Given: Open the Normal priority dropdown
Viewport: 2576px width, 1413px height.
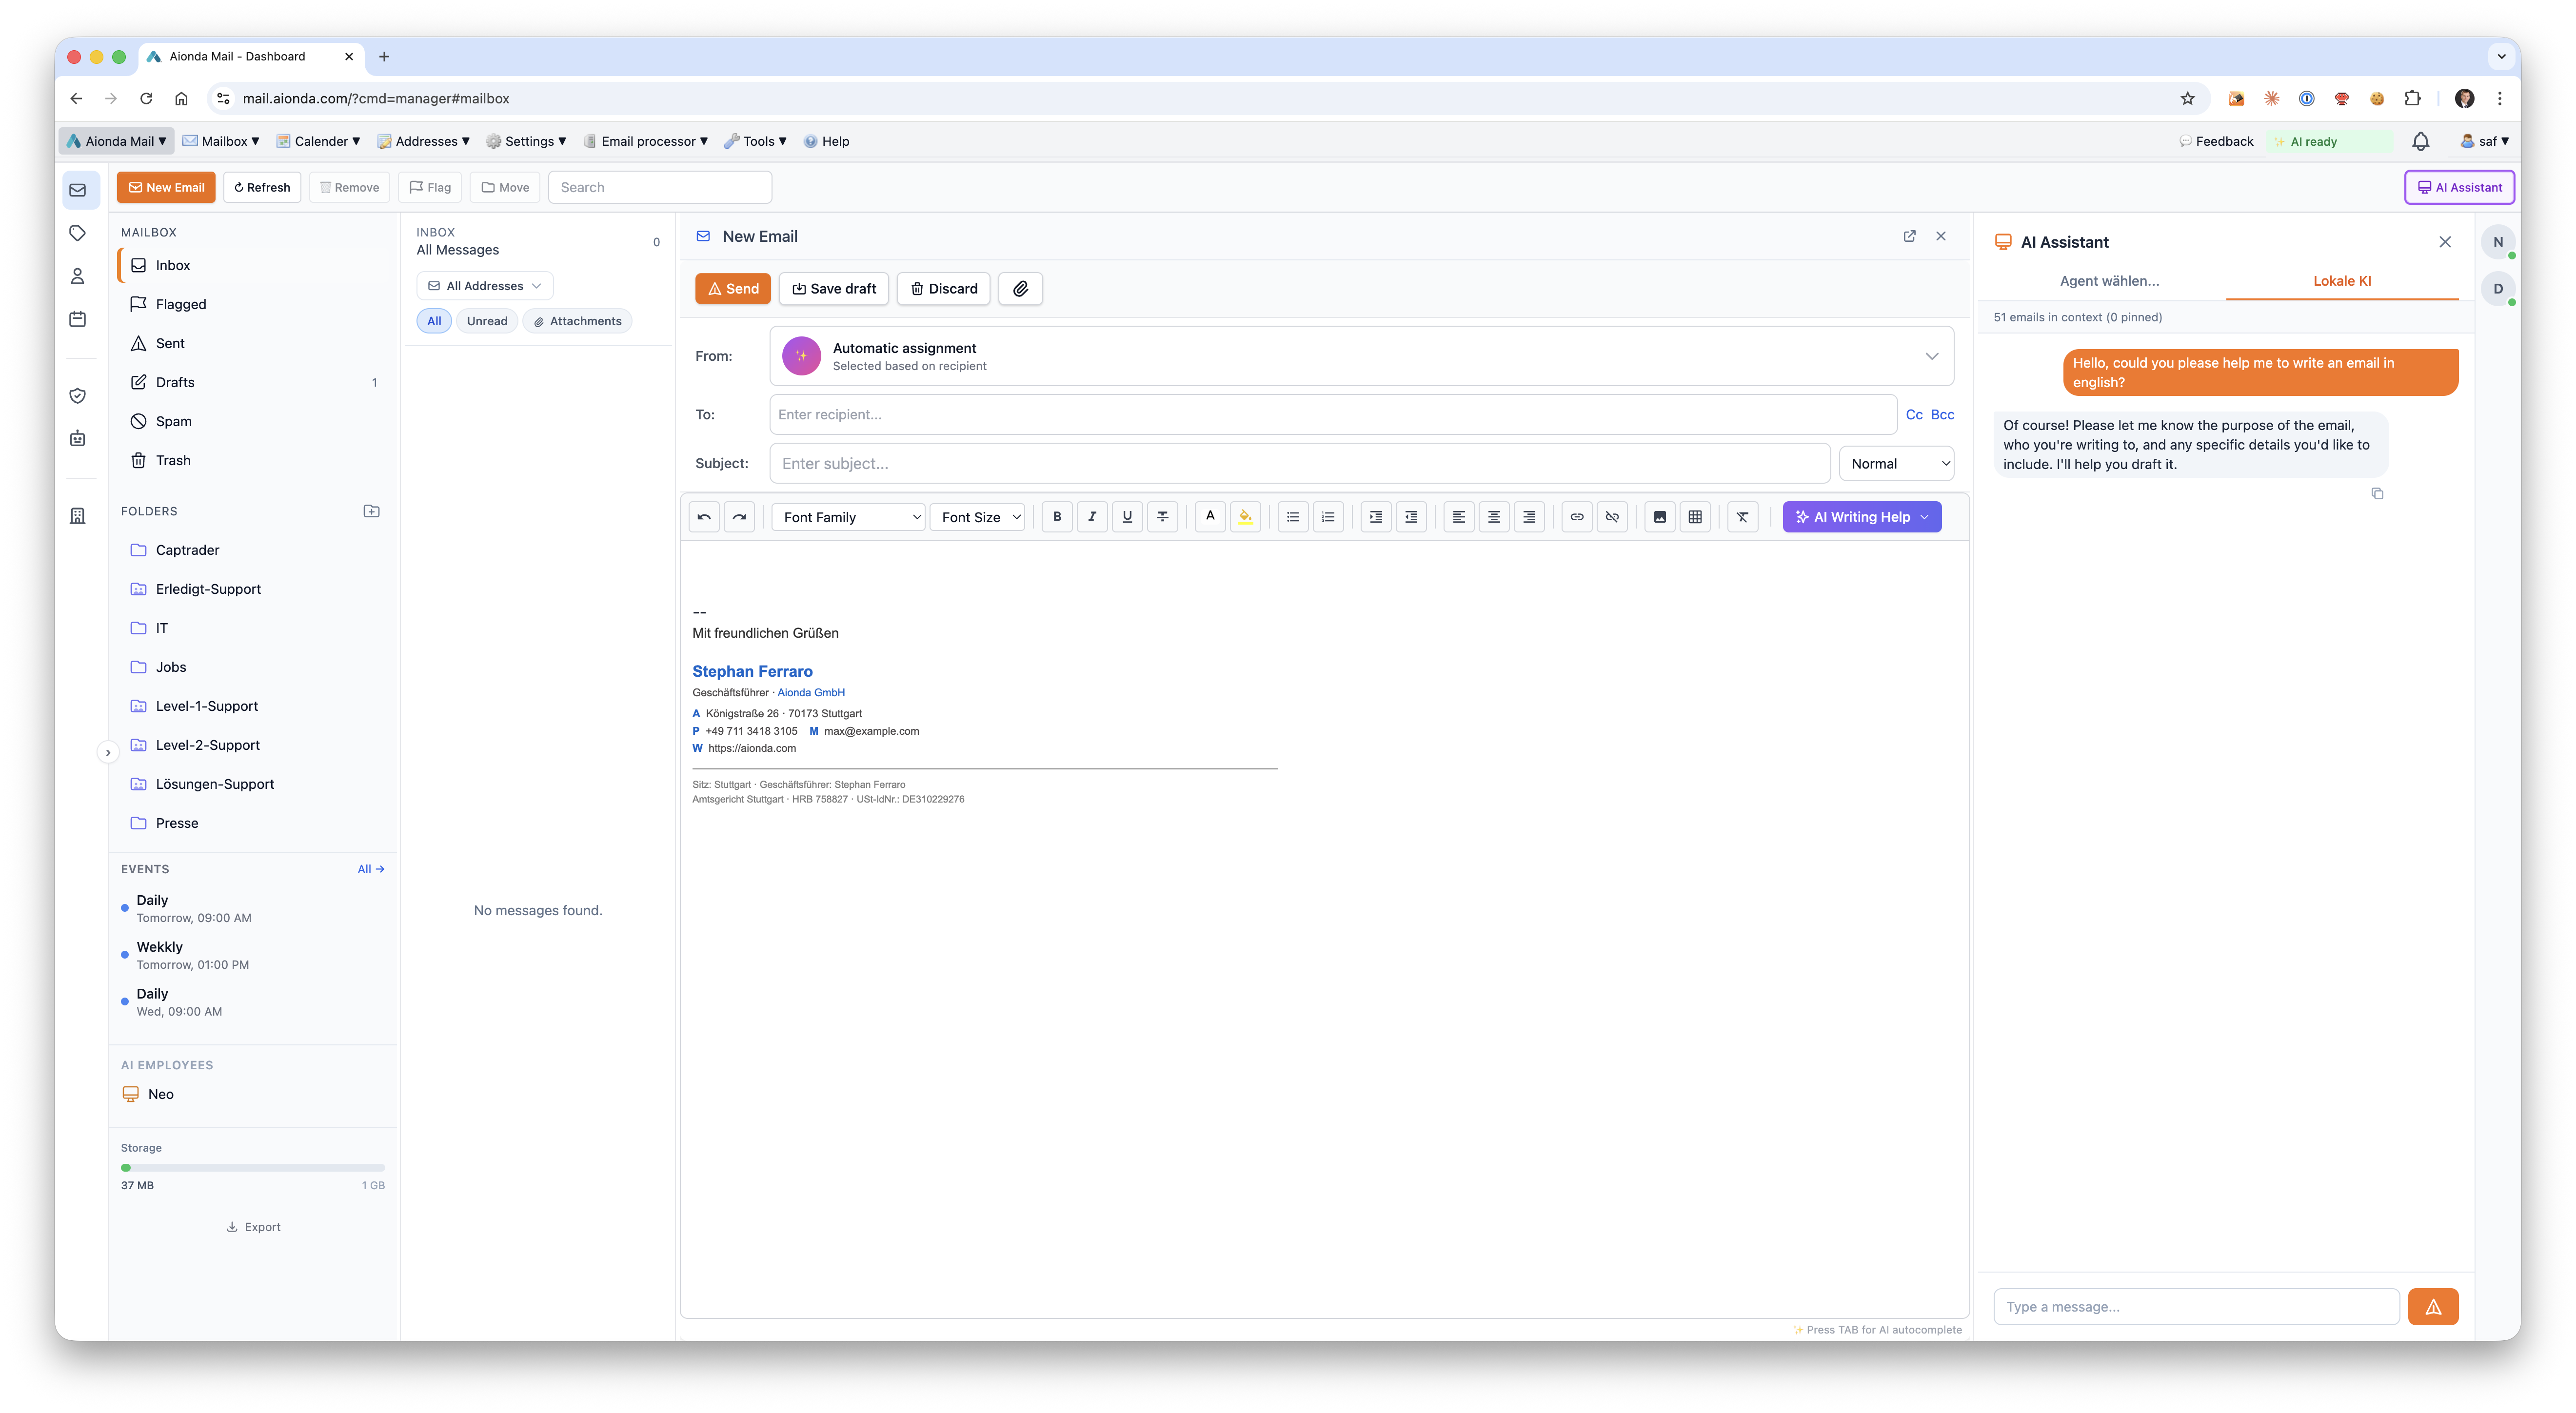Looking at the screenshot, I should click(1895, 463).
